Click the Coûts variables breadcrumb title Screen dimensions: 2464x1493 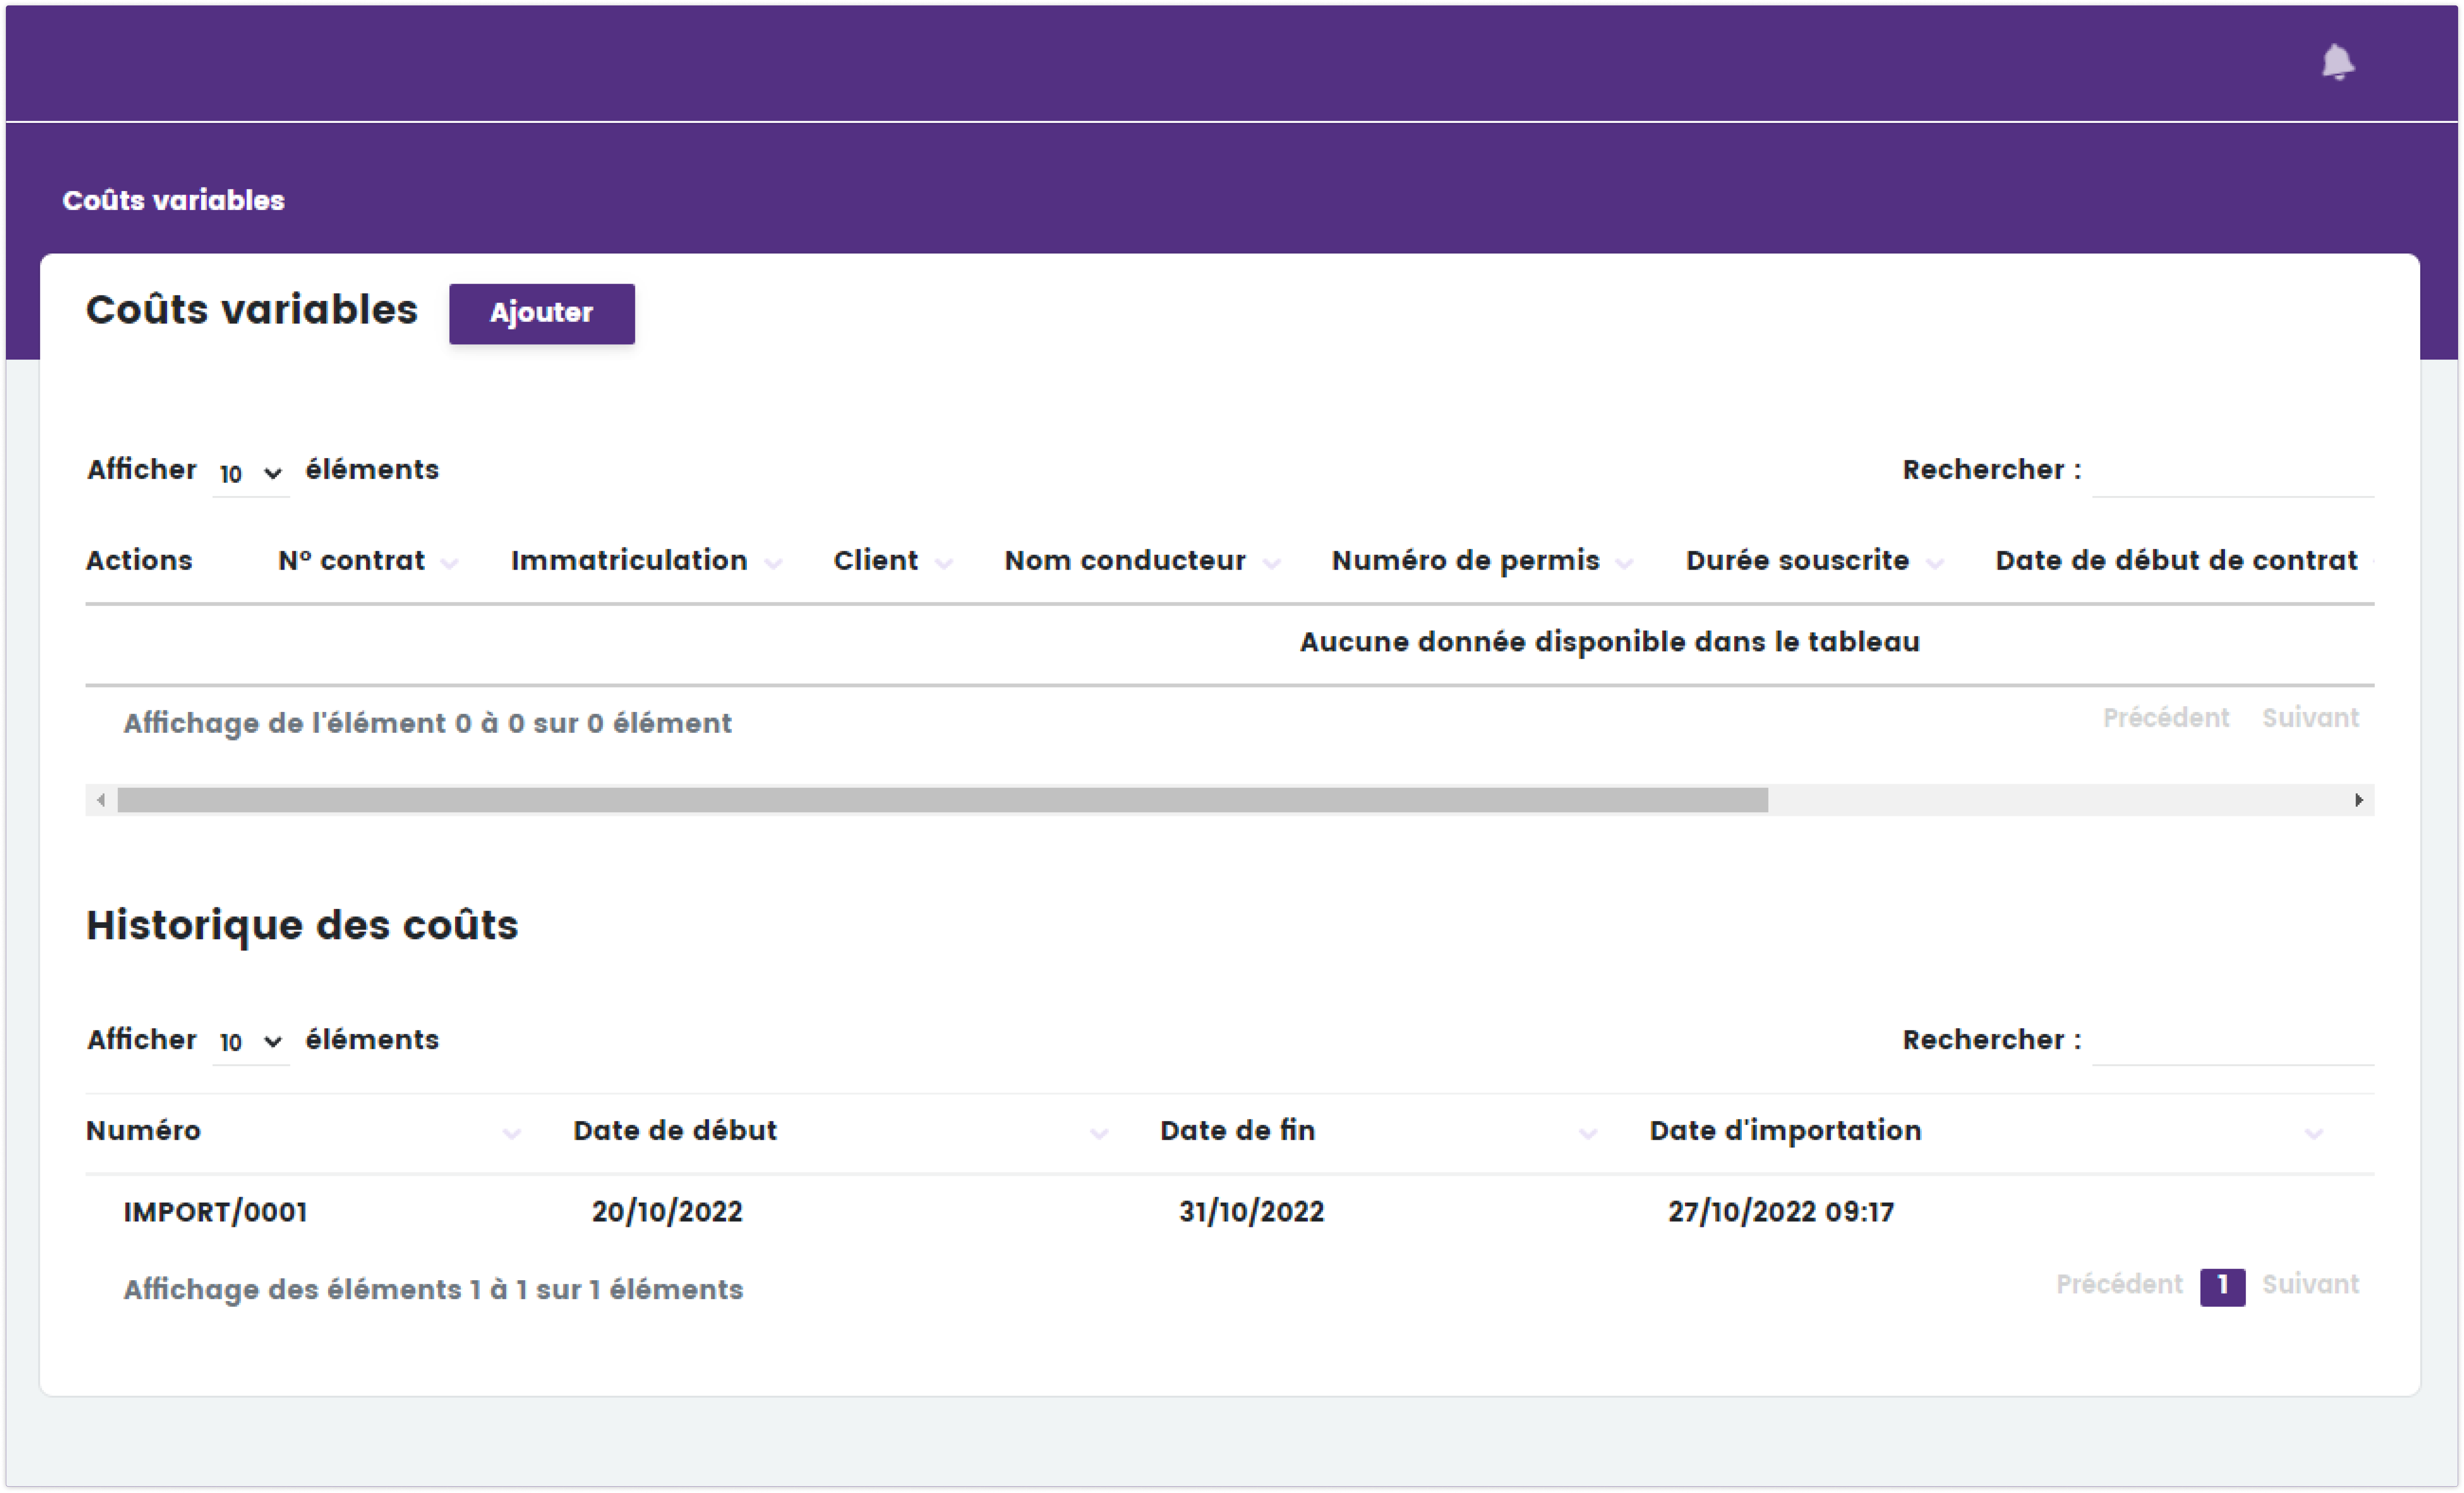click(x=173, y=200)
